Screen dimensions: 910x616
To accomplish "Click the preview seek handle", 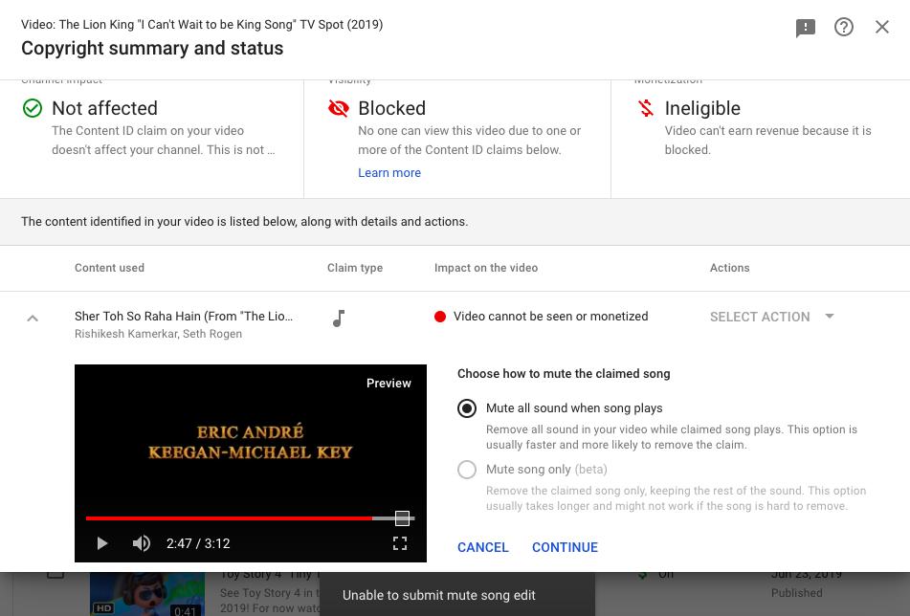I will tap(402, 518).
